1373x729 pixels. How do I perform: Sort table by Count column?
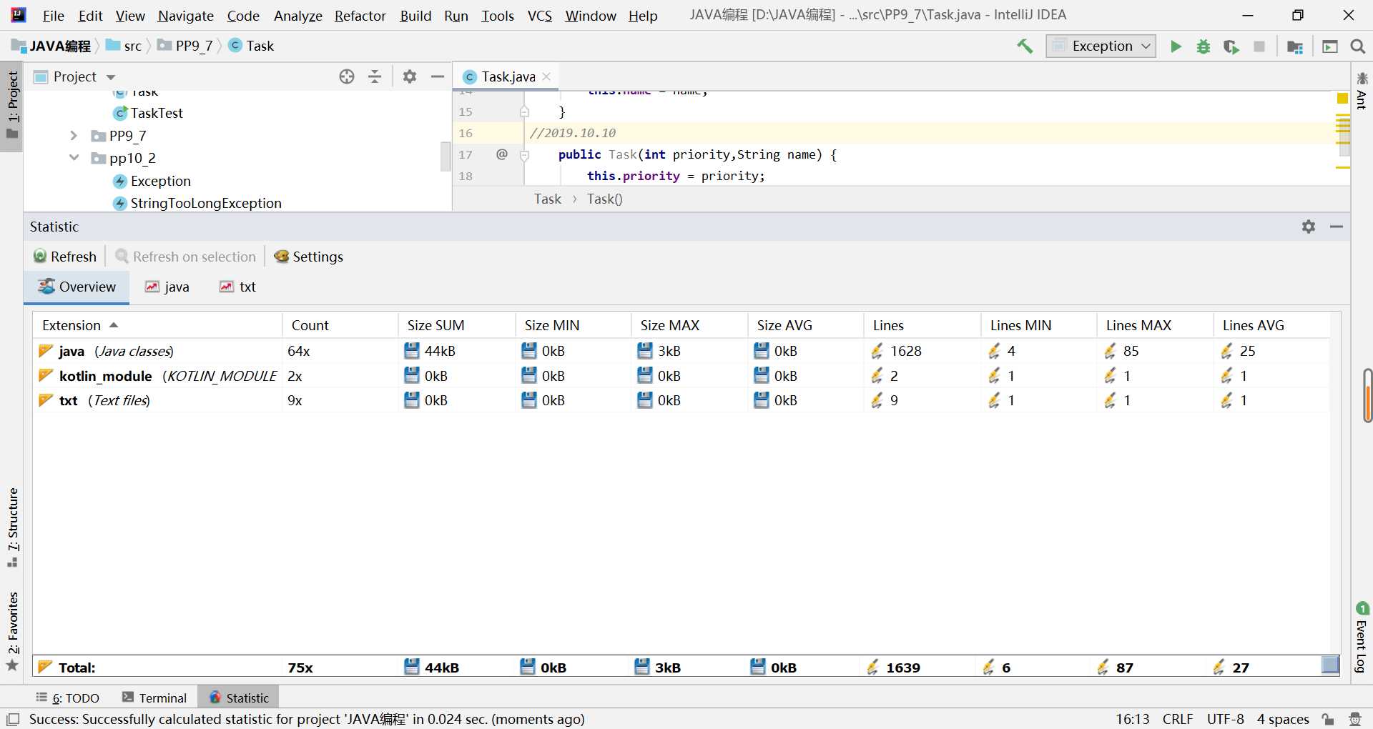click(340, 325)
